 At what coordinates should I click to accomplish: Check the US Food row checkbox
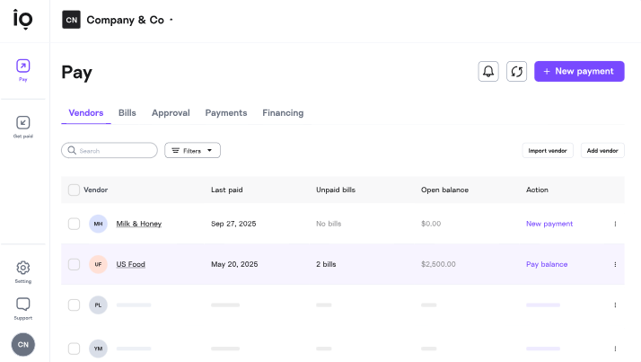74,265
